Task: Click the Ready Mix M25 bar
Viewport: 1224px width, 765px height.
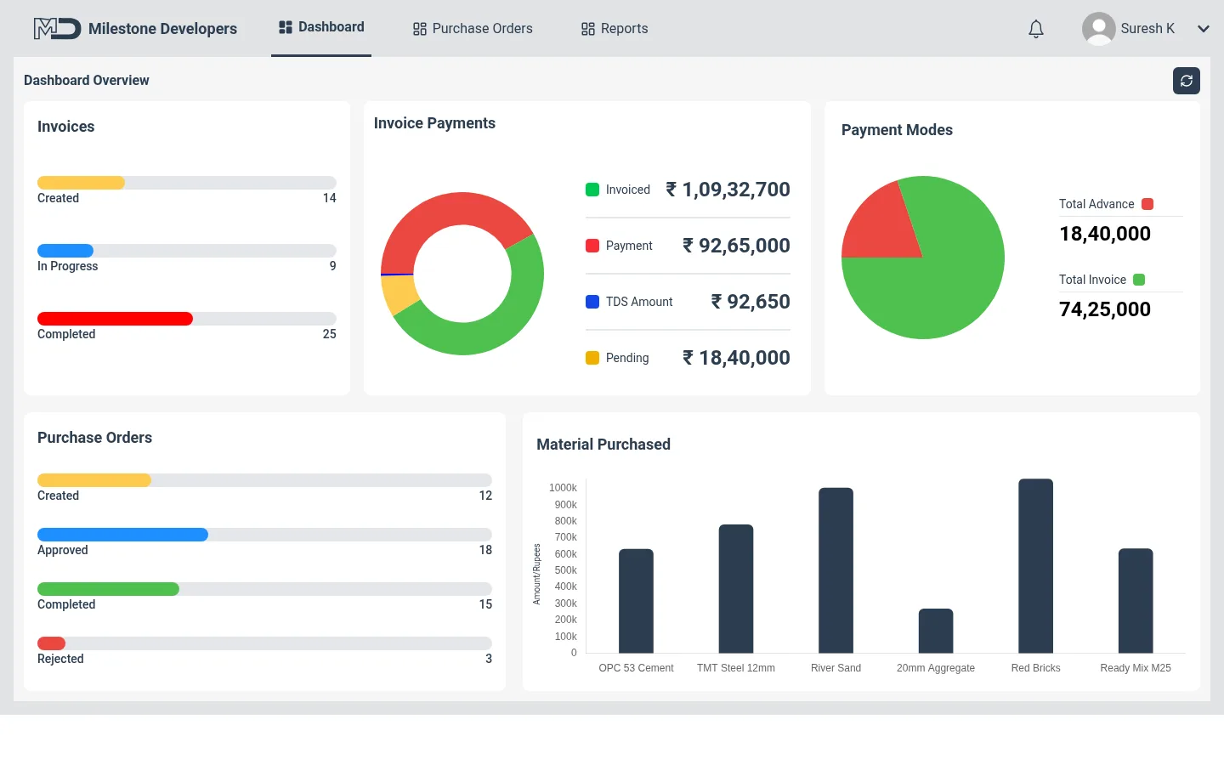Action: (x=1136, y=601)
